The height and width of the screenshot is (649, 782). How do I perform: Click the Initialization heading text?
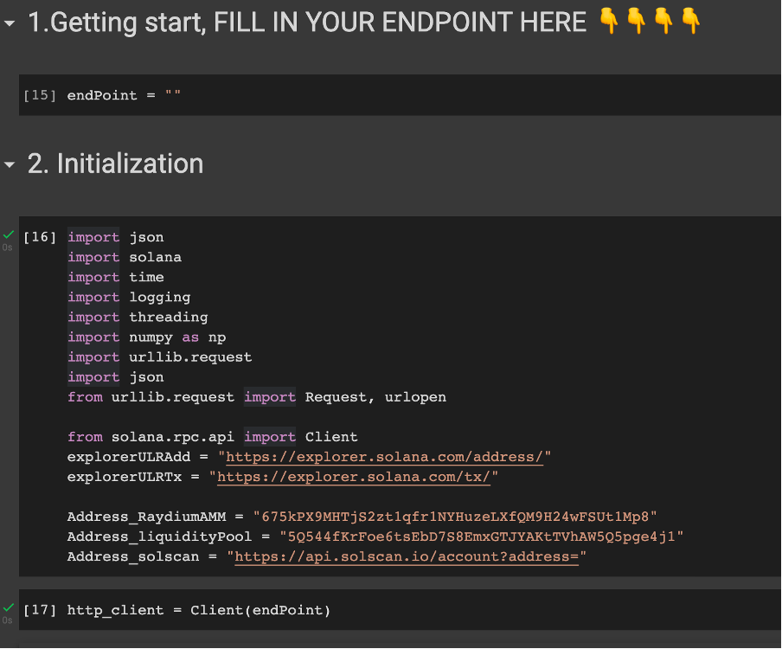116,164
